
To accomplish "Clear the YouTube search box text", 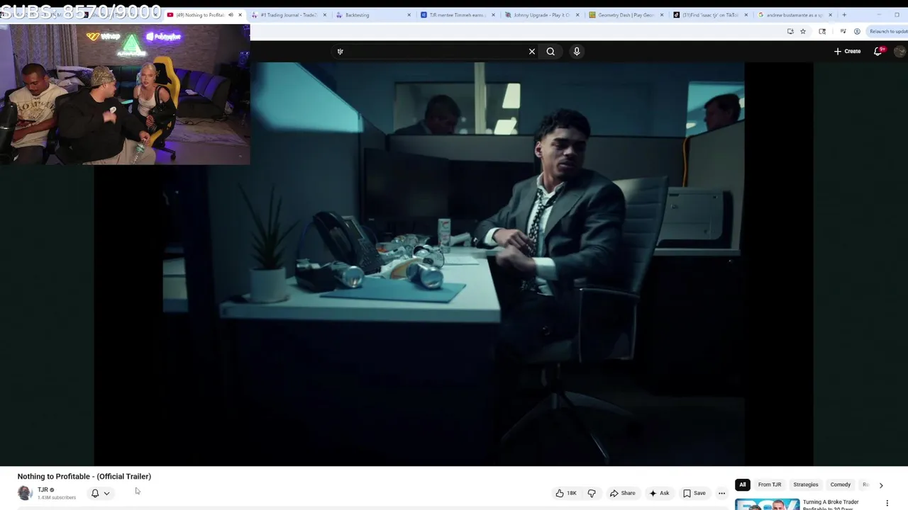I will [x=531, y=51].
